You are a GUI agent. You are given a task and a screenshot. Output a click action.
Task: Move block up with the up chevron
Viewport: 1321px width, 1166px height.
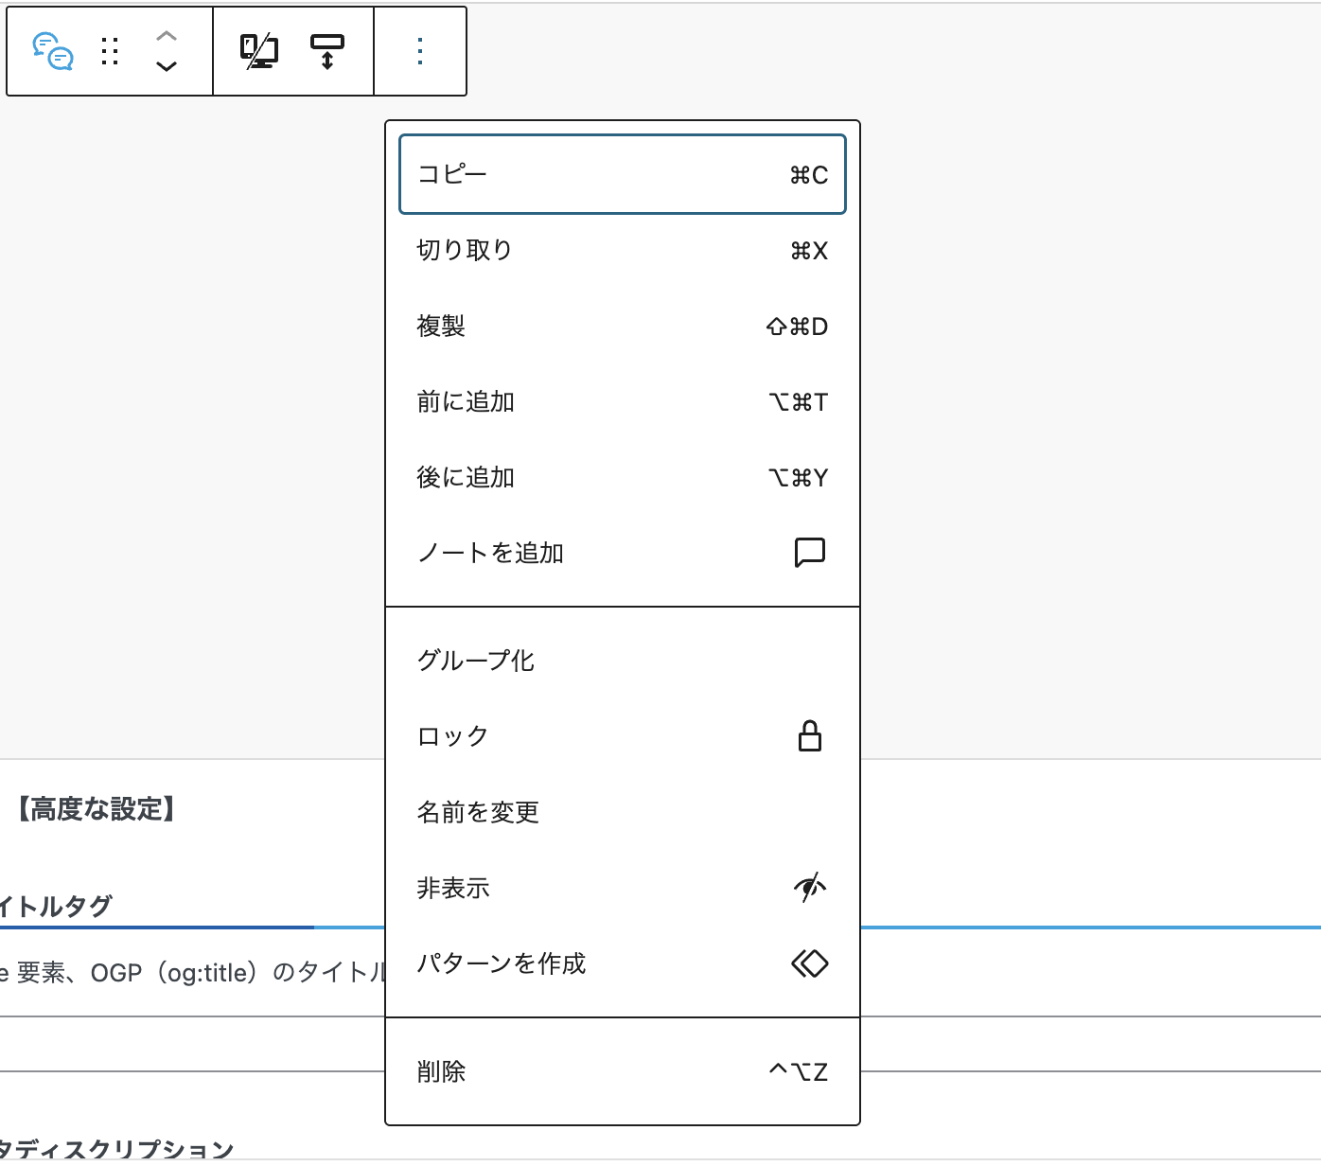click(167, 36)
